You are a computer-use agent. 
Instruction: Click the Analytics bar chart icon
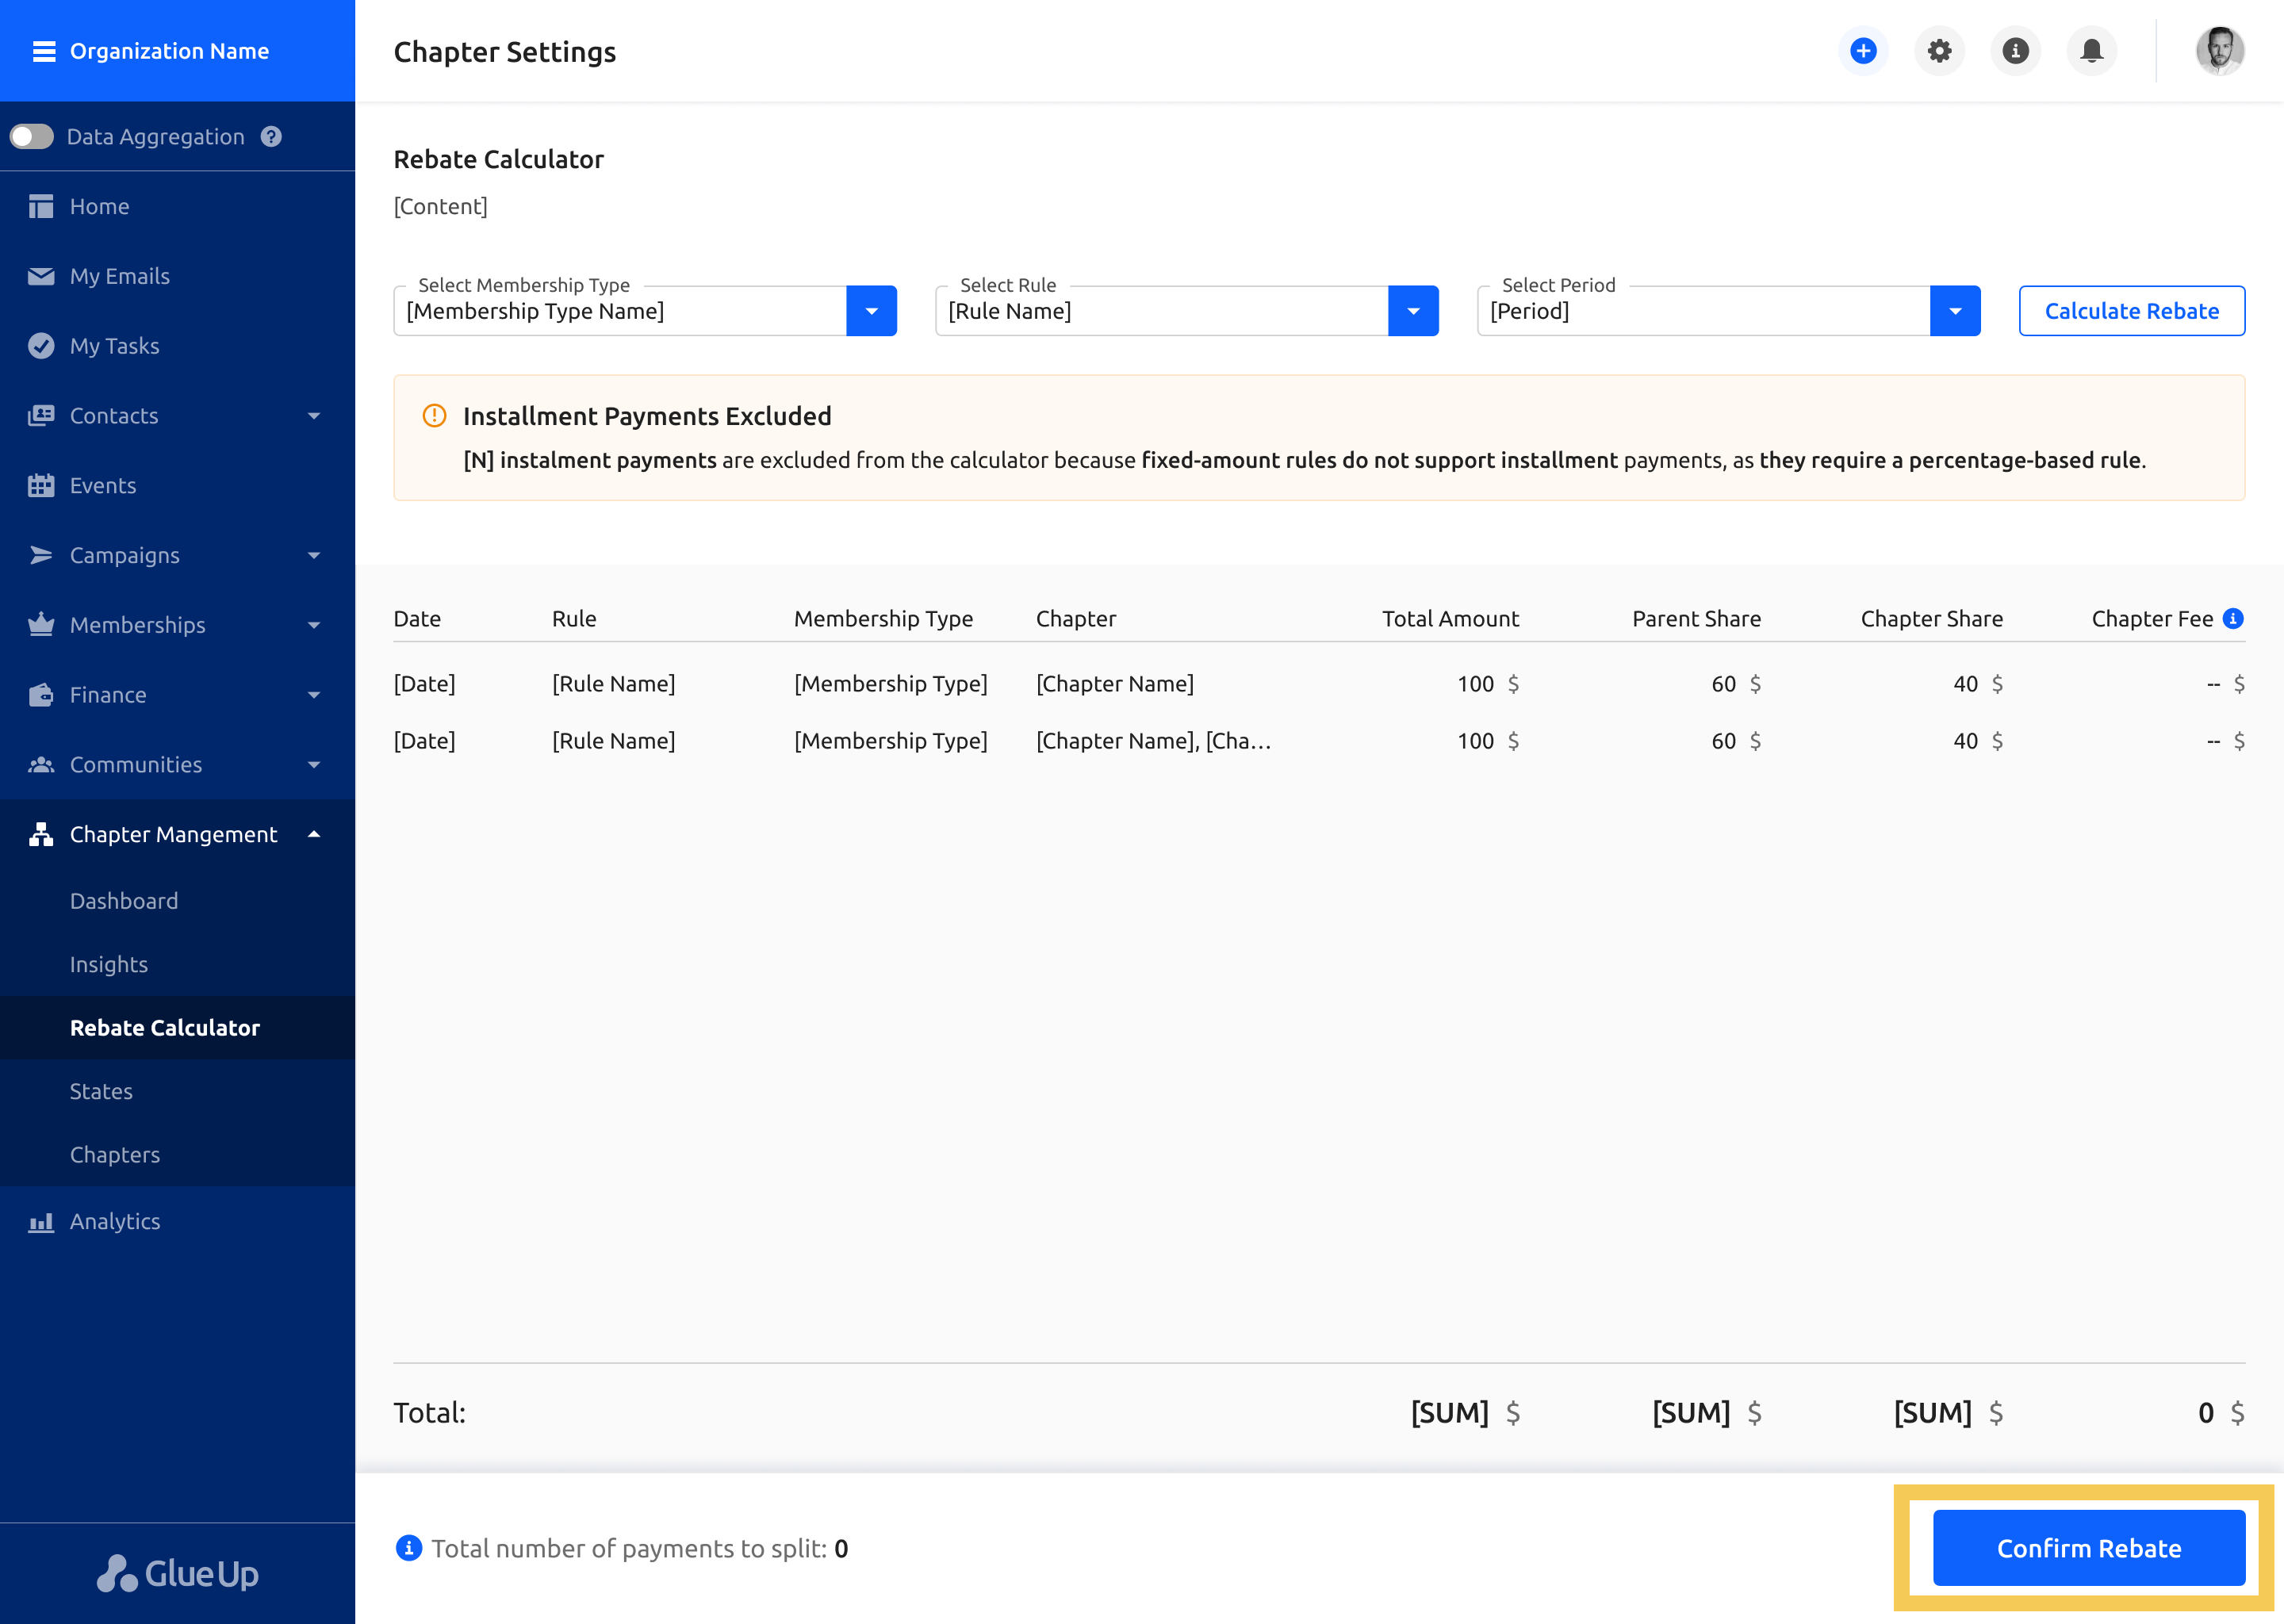pyautogui.click(x=41, y=1222)
